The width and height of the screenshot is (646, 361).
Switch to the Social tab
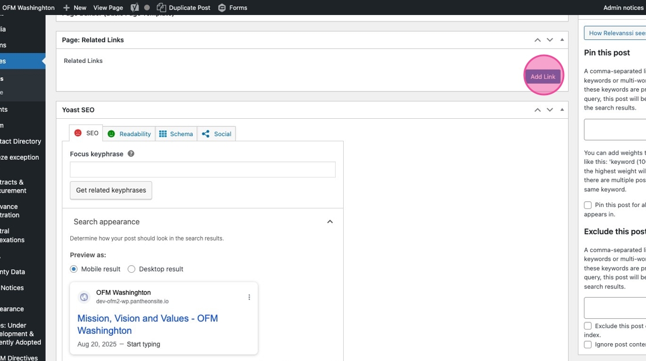(216, 134)
